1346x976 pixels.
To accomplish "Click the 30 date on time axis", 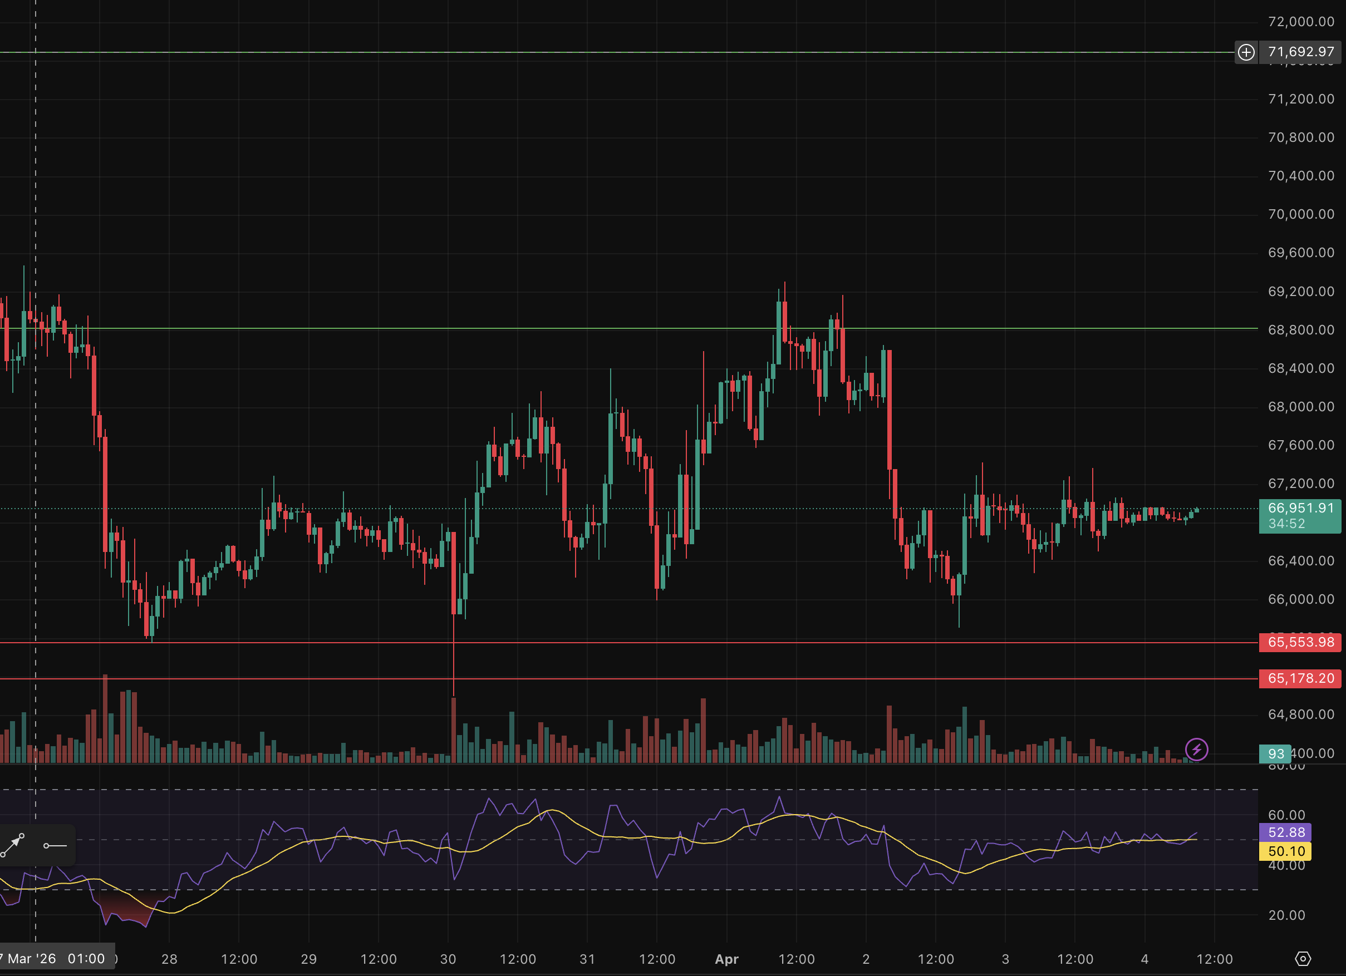I will 448,959.
